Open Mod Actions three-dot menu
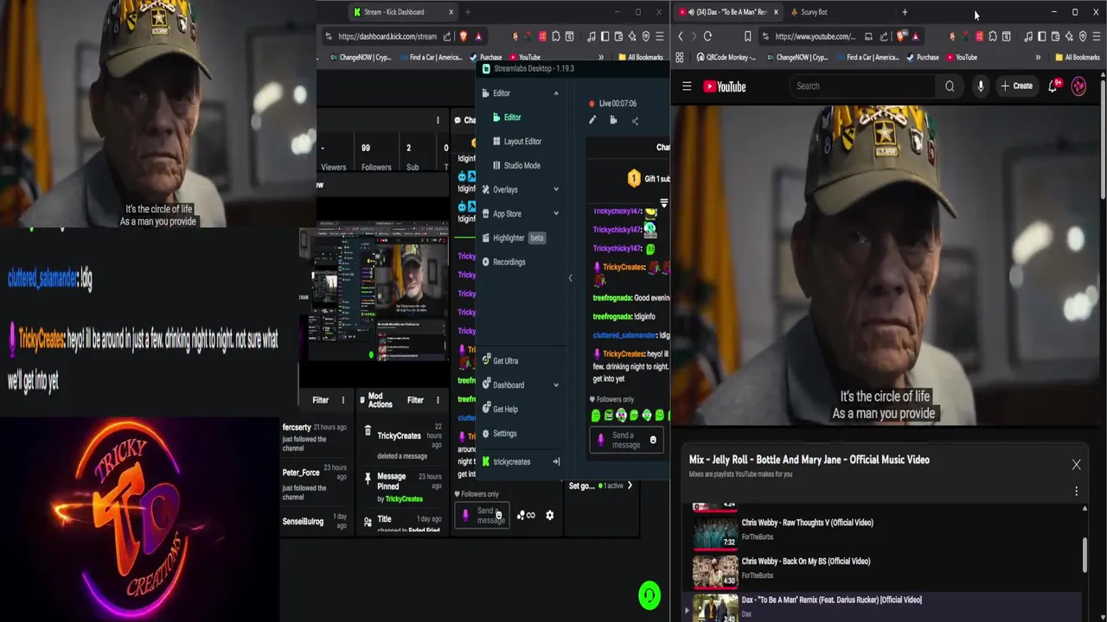Screen dimensions: 1107x622 pos(438,400)
